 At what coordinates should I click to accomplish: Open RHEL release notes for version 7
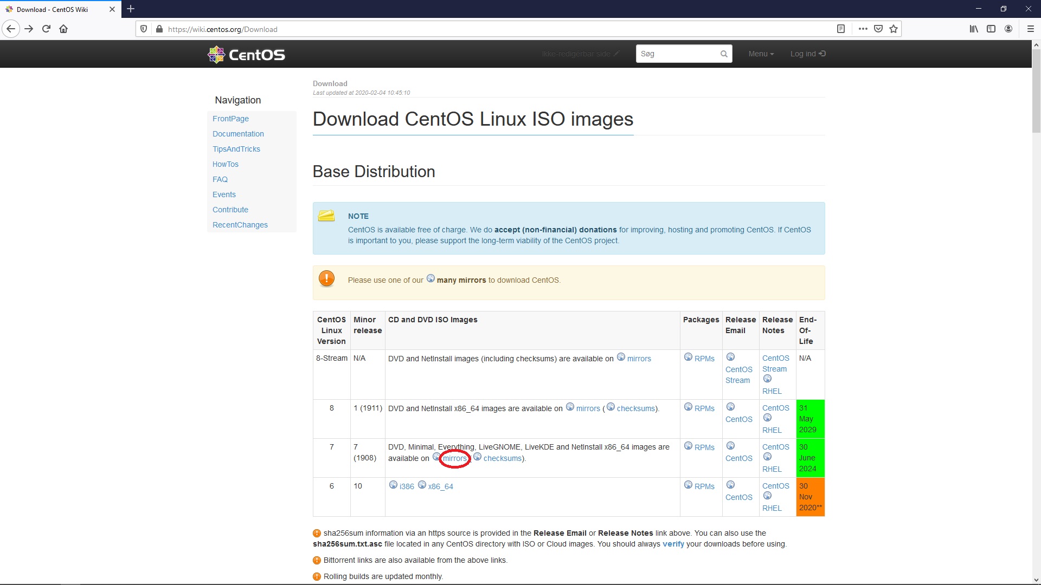click(x=772, y=469)
